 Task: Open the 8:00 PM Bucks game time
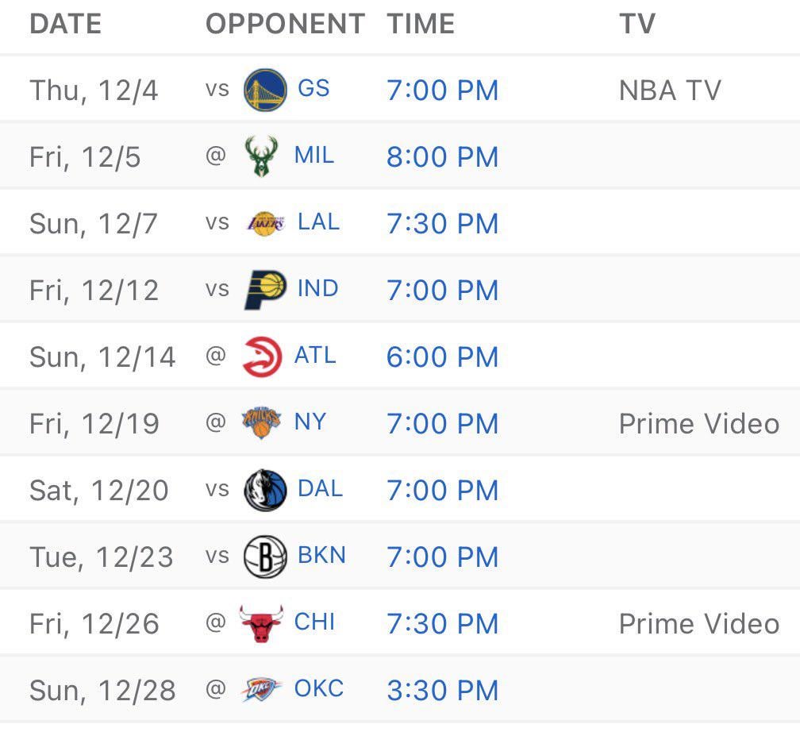tap(443, 156)
